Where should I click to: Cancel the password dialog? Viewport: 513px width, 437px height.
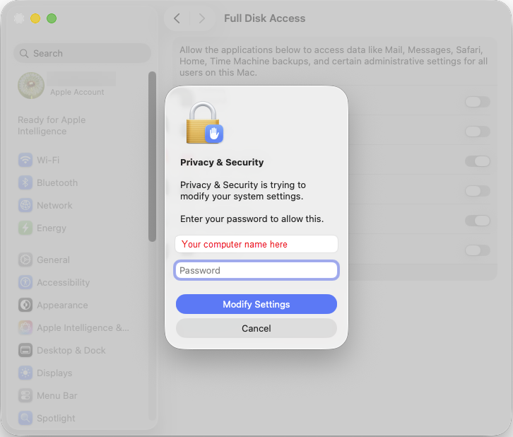coord(256,328)
